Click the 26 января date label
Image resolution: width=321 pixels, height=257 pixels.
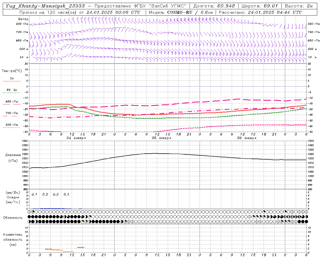pos(247,138)
